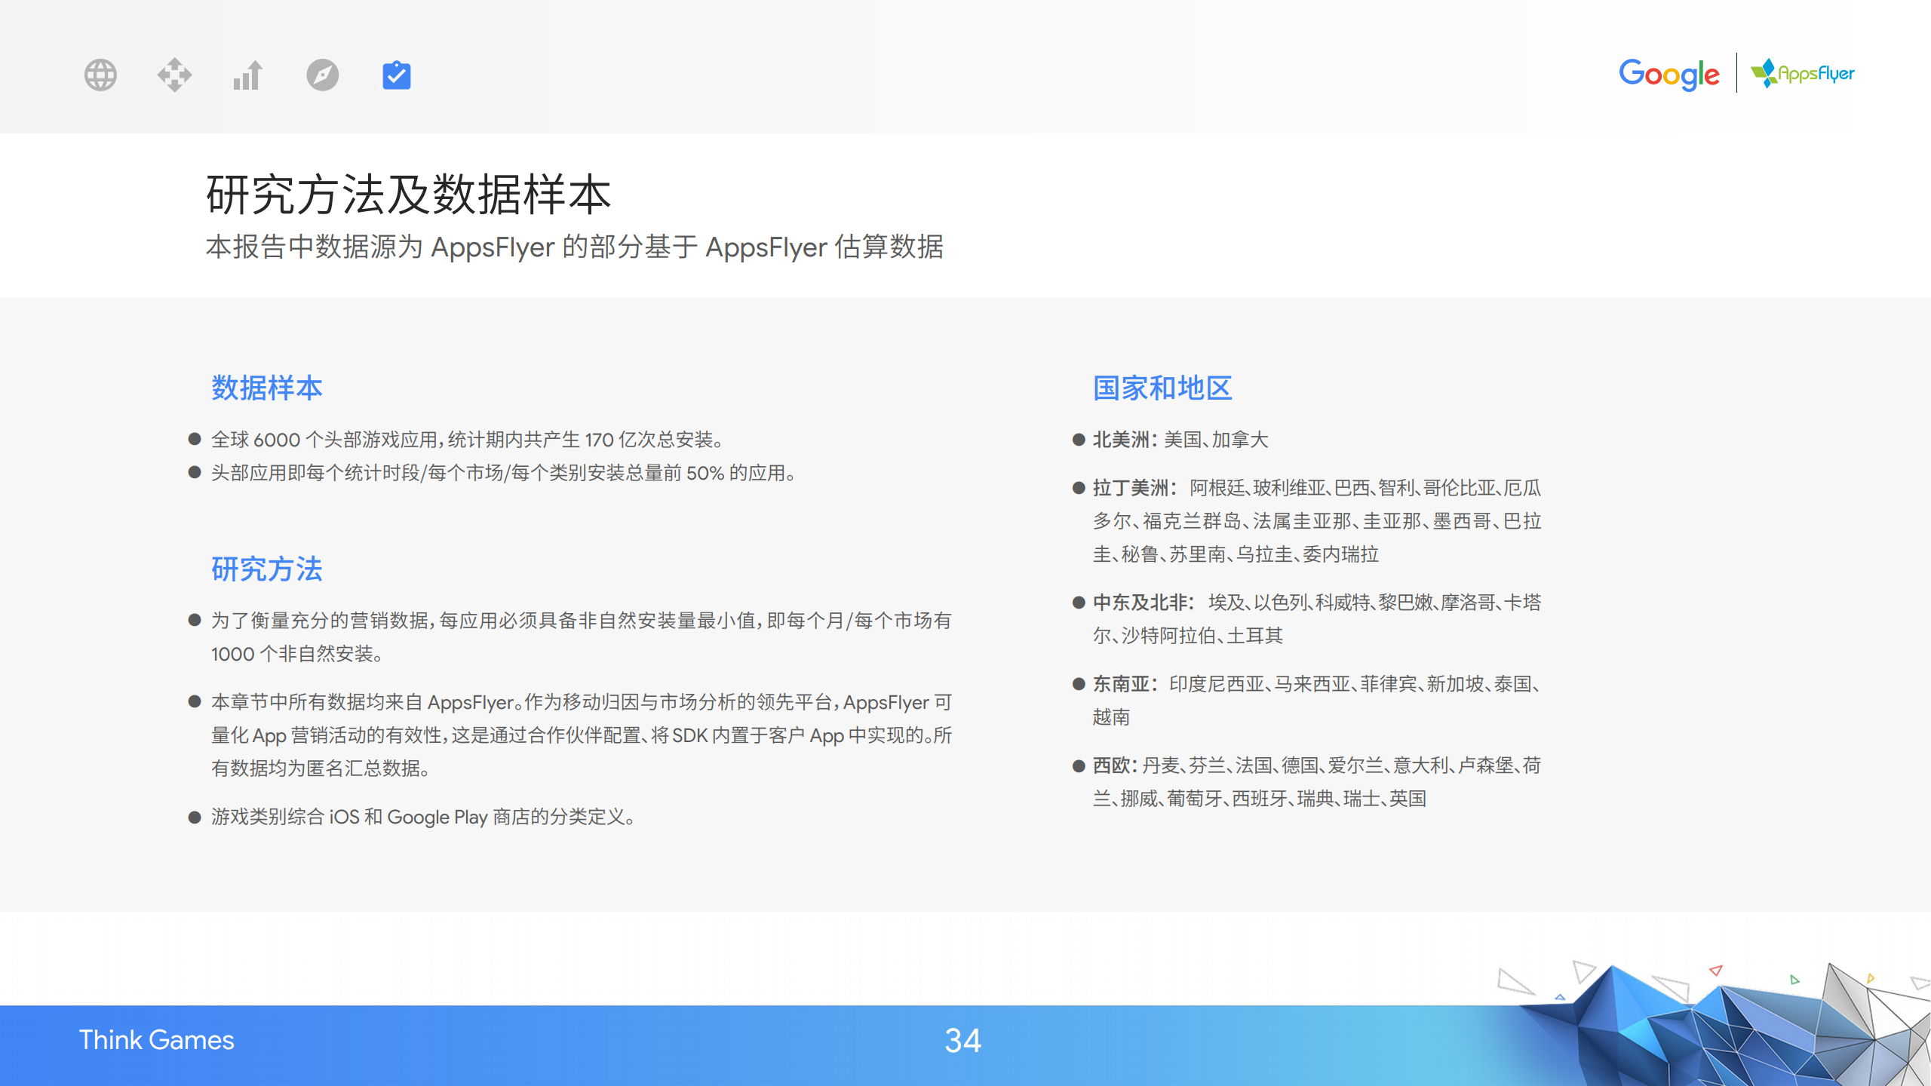Click the four-arrows move icon
Viewport: 1931px width, 1086px height.
174,75
